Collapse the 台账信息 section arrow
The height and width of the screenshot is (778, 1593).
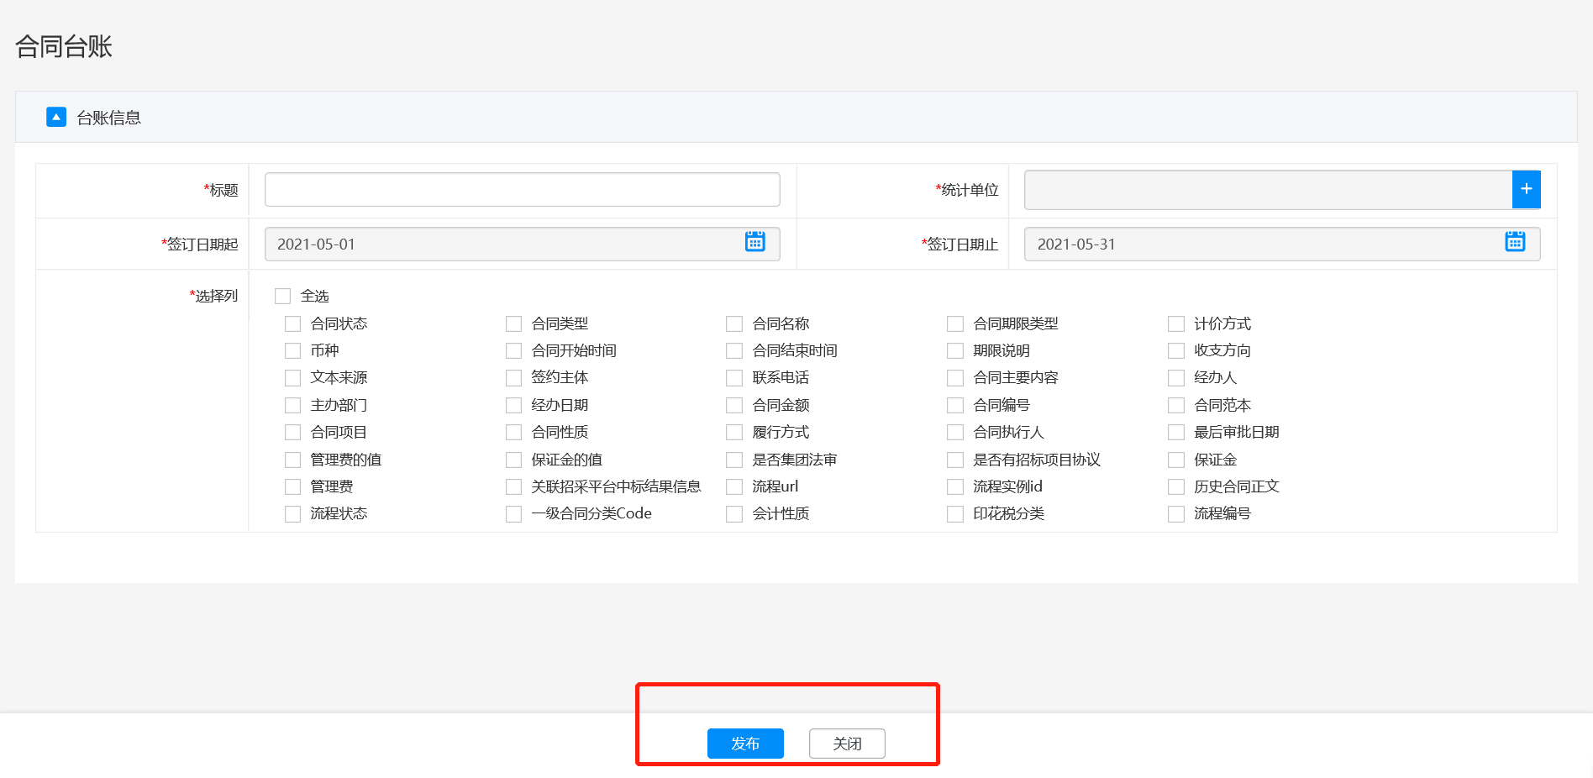[56, 117]
